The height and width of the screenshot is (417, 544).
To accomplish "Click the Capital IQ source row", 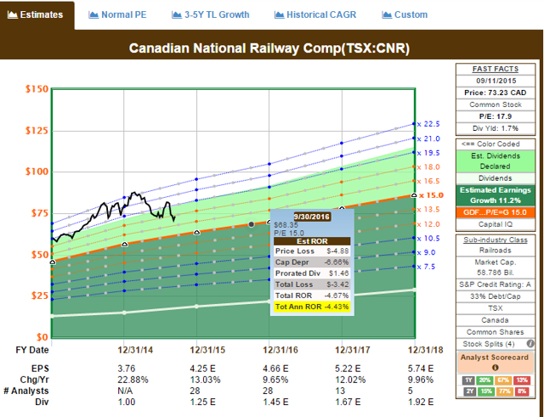I will [496, 224].
